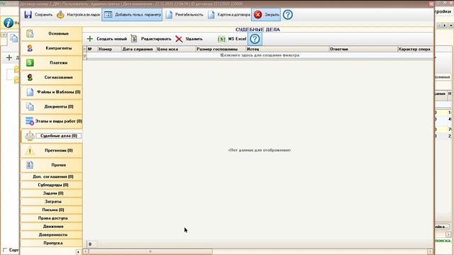Open Прочее tab
This screenshot has height=255, width=454.
(52, 165)
